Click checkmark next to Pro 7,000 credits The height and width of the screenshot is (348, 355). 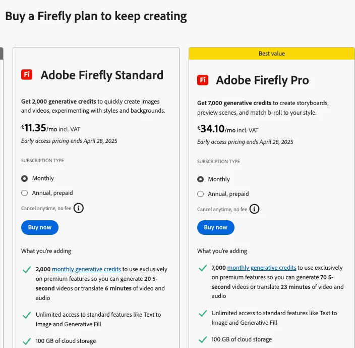(203, 268)
